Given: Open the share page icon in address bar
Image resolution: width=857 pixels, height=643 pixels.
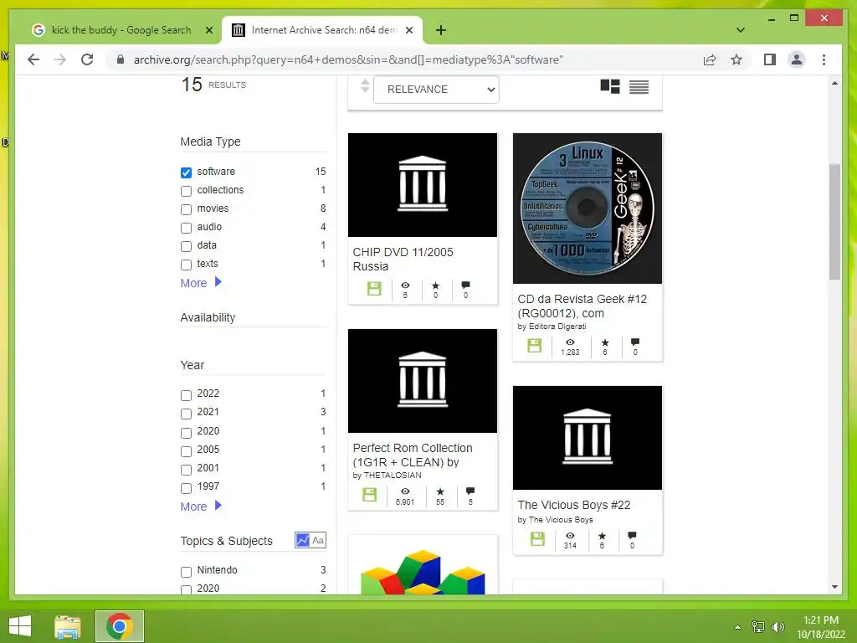Looking at the screenshot, I should tap(710, 59).
